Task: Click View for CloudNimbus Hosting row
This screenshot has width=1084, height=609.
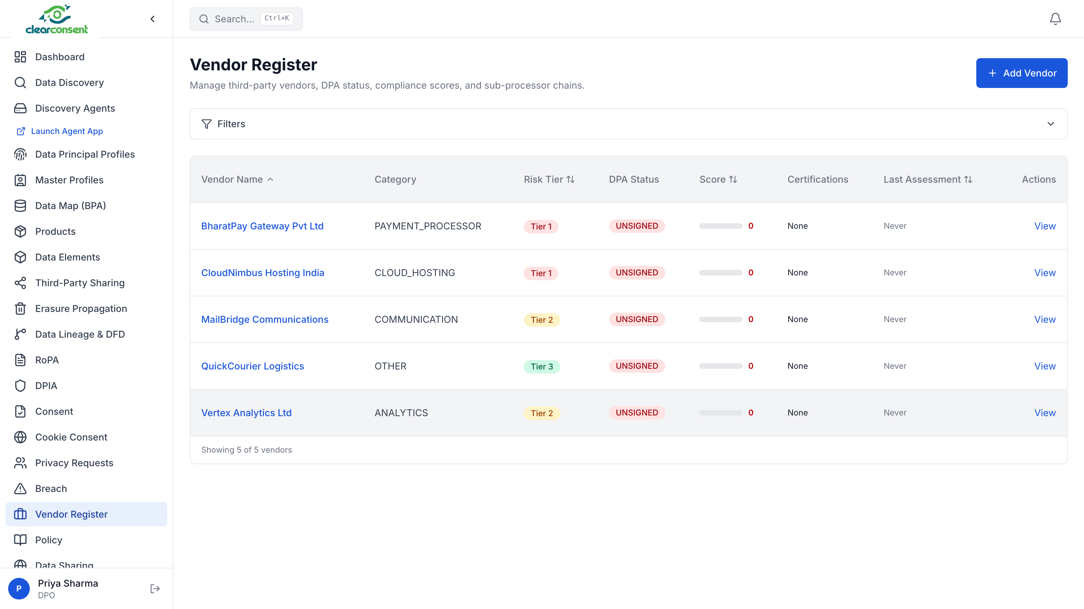Action: click(x=1045, y=273)
